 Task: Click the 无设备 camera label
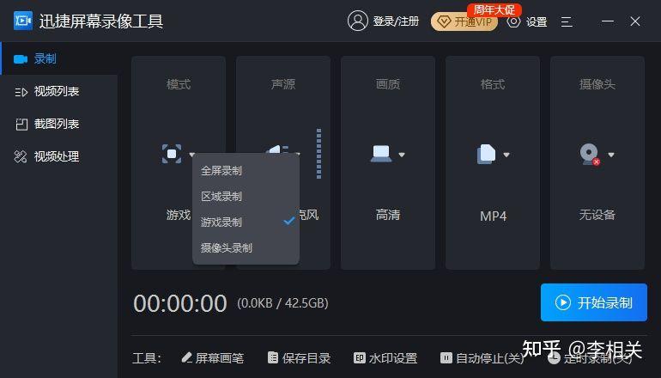pyautogui.click(x=597, y=215)
